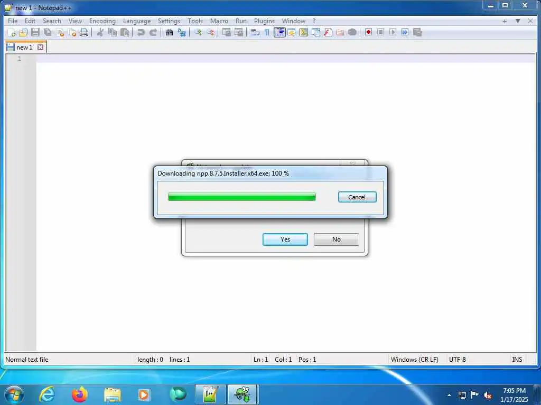Click the Zoom In toolbar icon
Screen dimensions: 541x405
pos(198,32)
